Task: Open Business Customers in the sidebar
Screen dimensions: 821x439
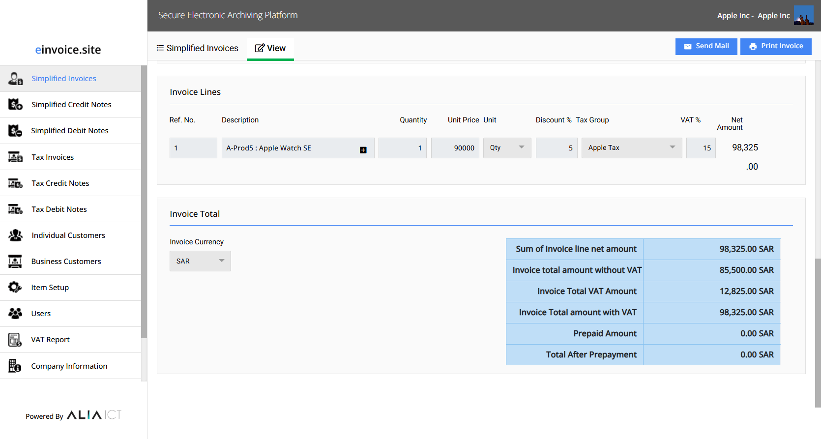Action: point(66,262)
